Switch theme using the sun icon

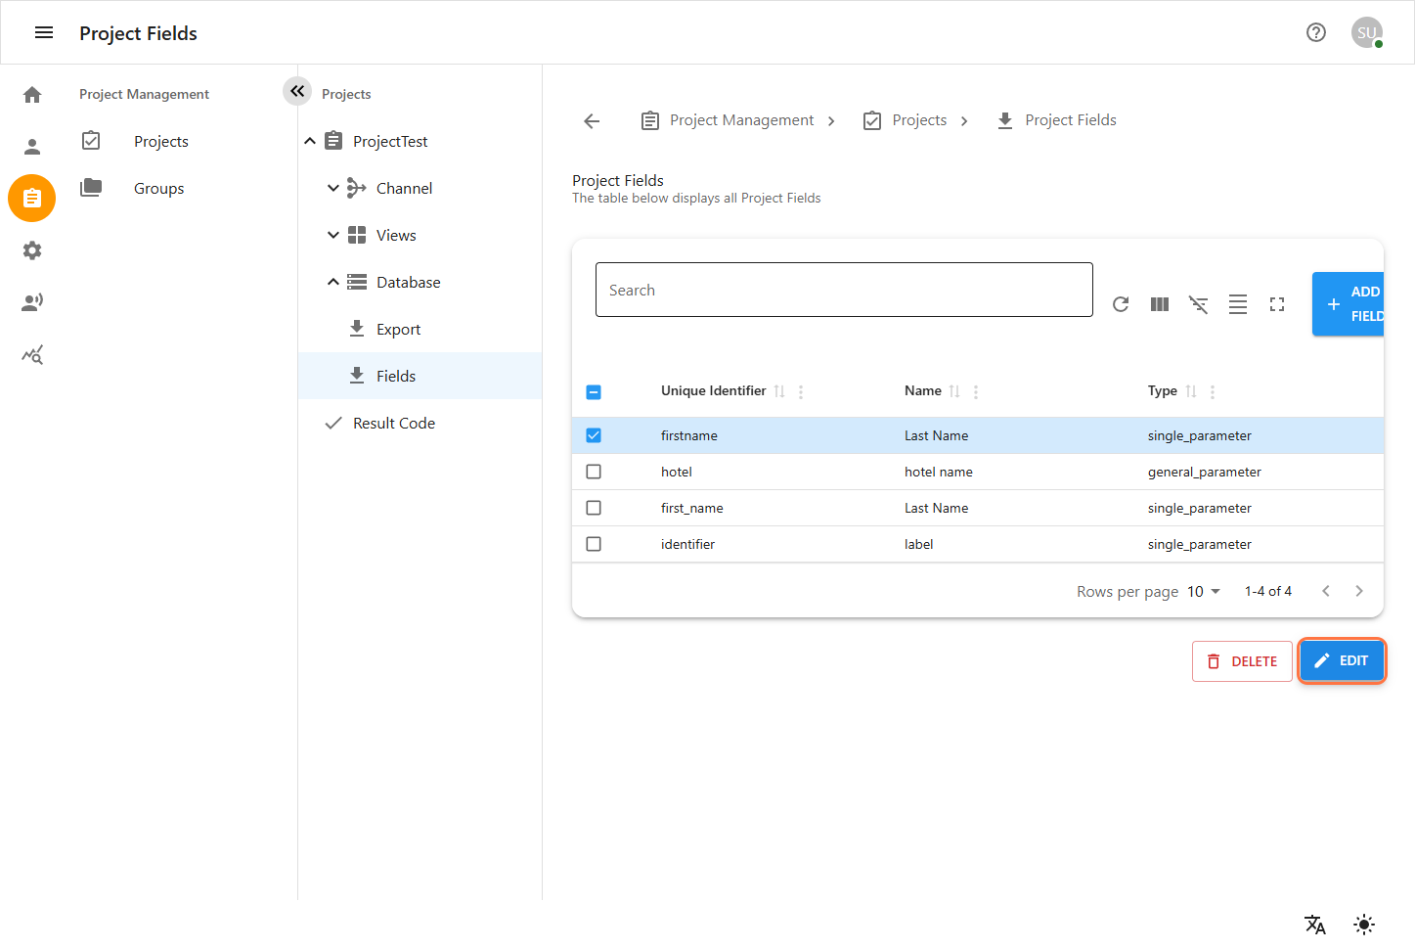[1364, 924]
